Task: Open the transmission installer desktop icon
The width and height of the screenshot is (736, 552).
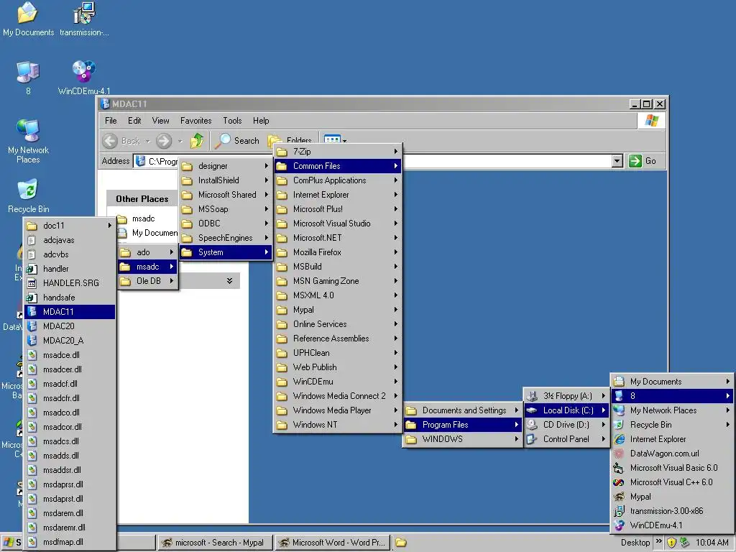Action: (x=84, y=19)
